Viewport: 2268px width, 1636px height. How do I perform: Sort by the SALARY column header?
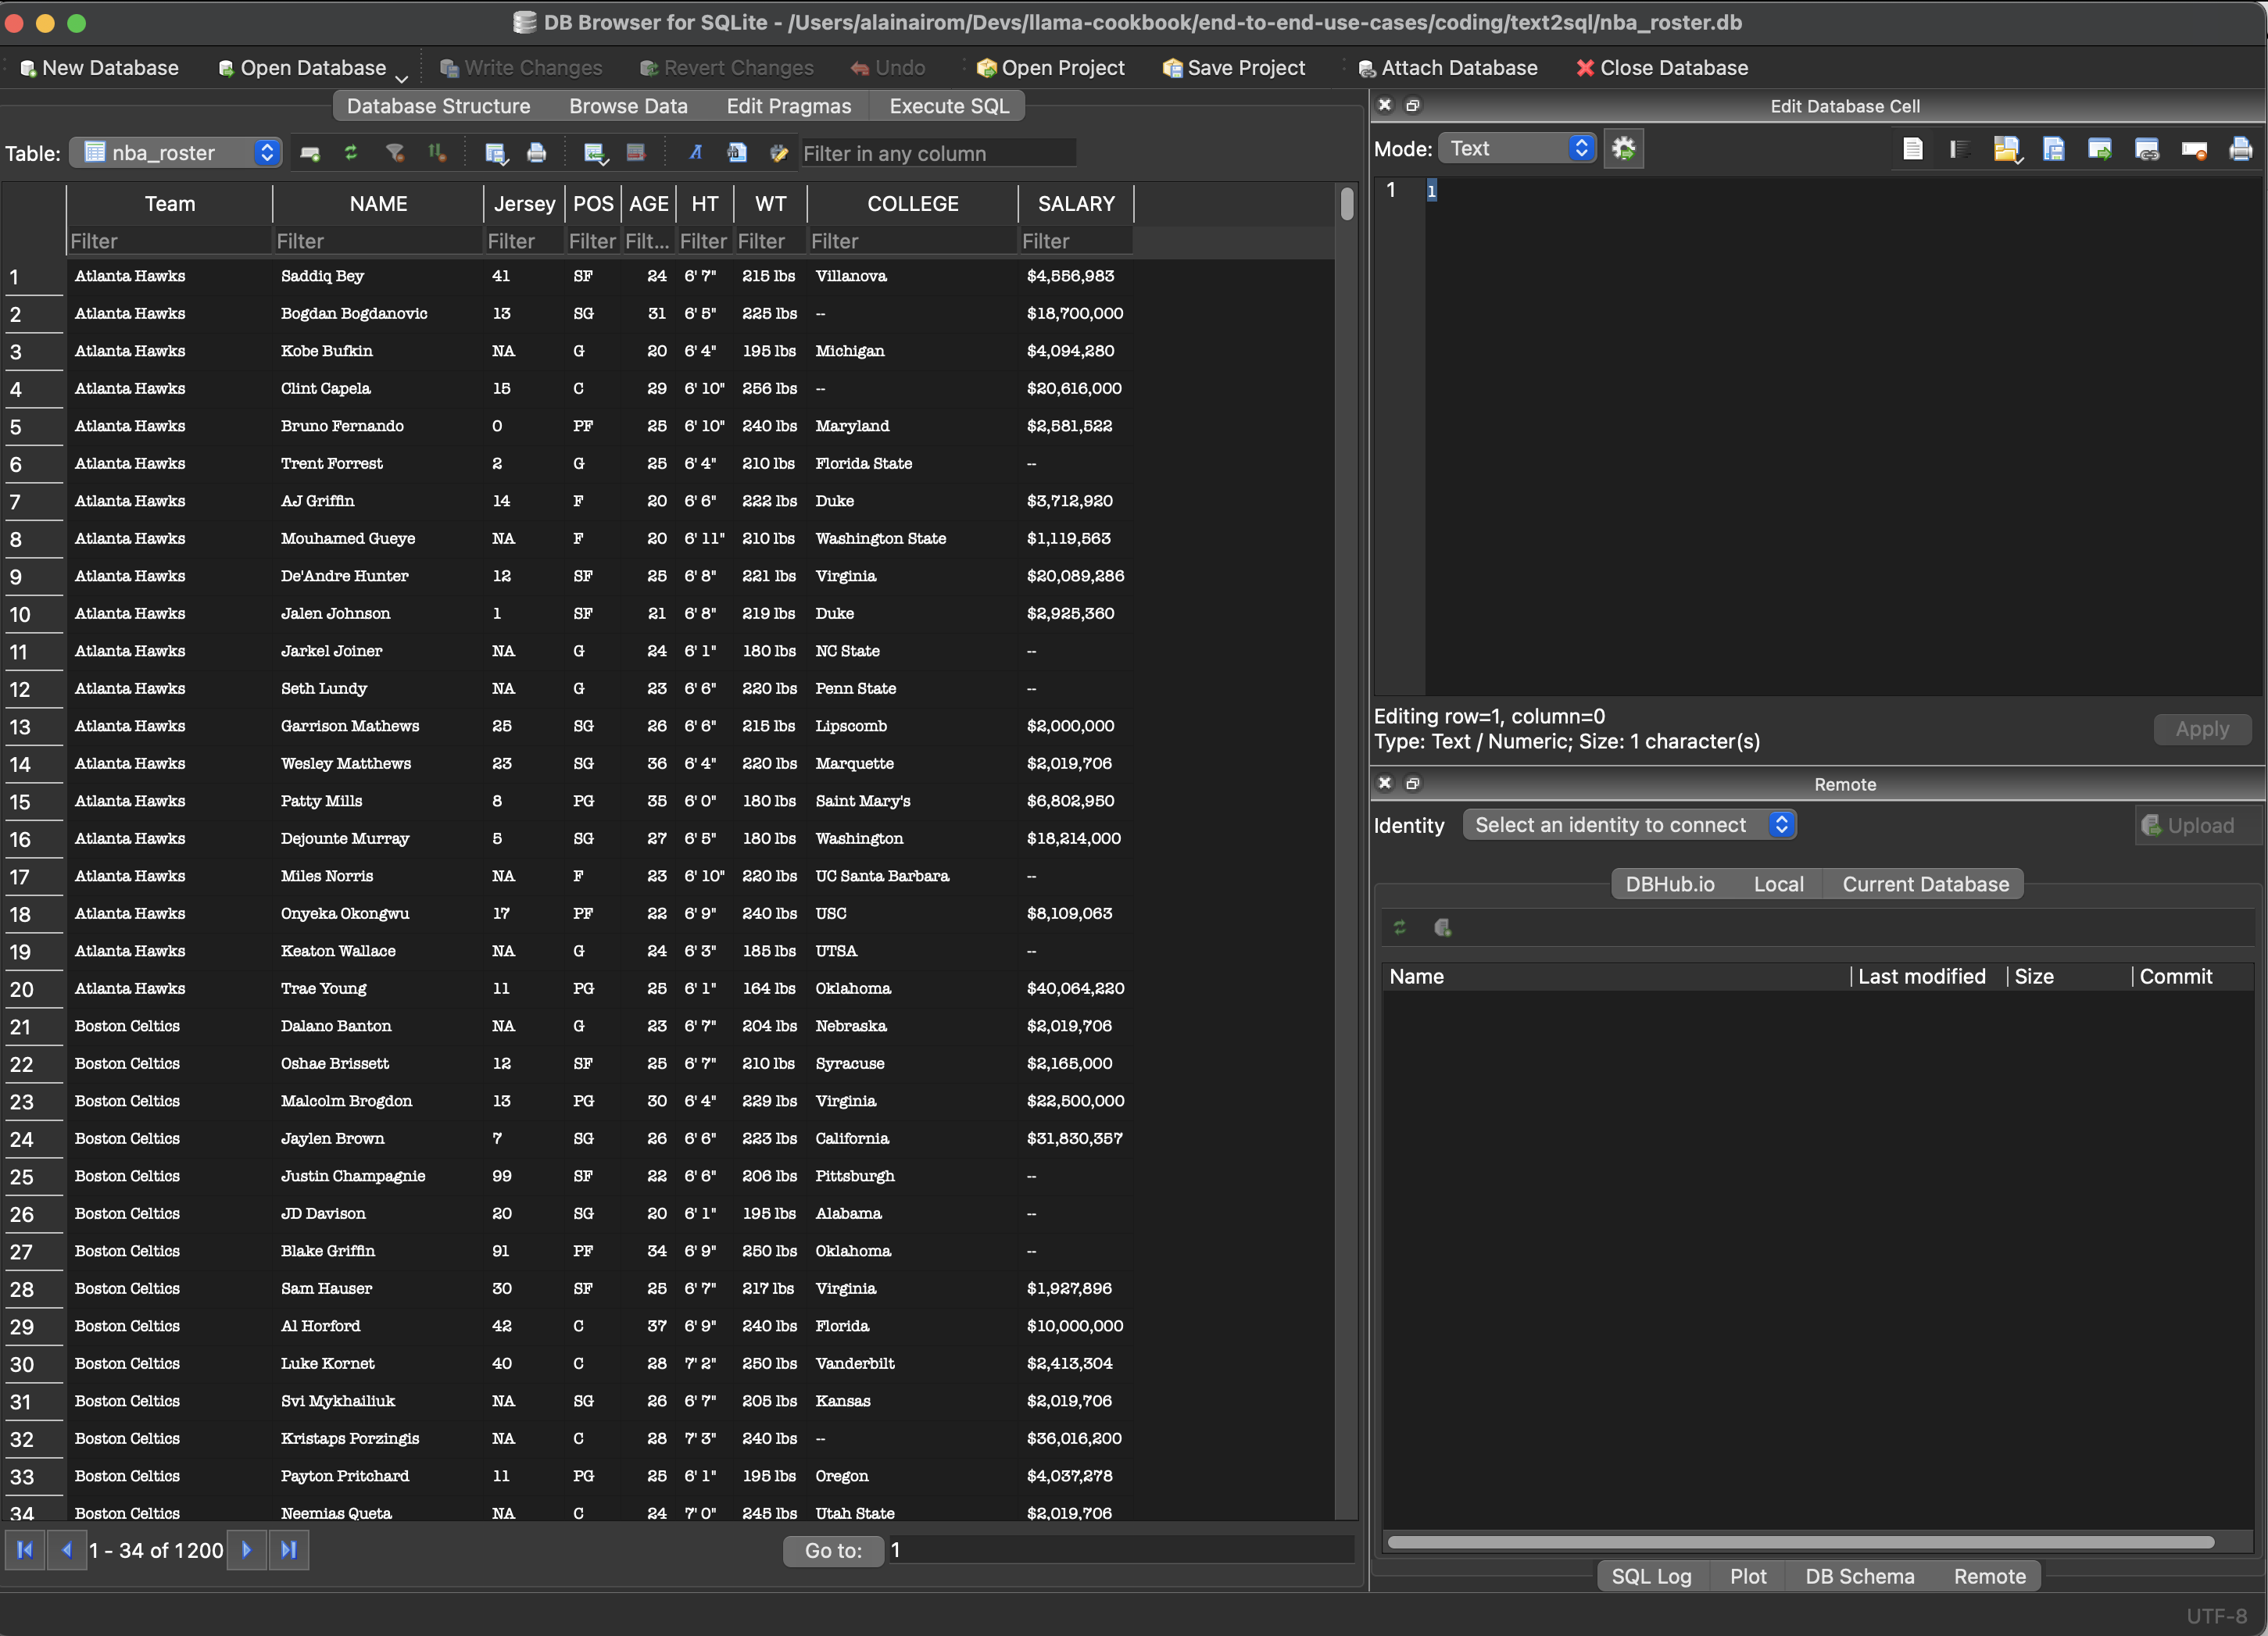(1076, 204)
